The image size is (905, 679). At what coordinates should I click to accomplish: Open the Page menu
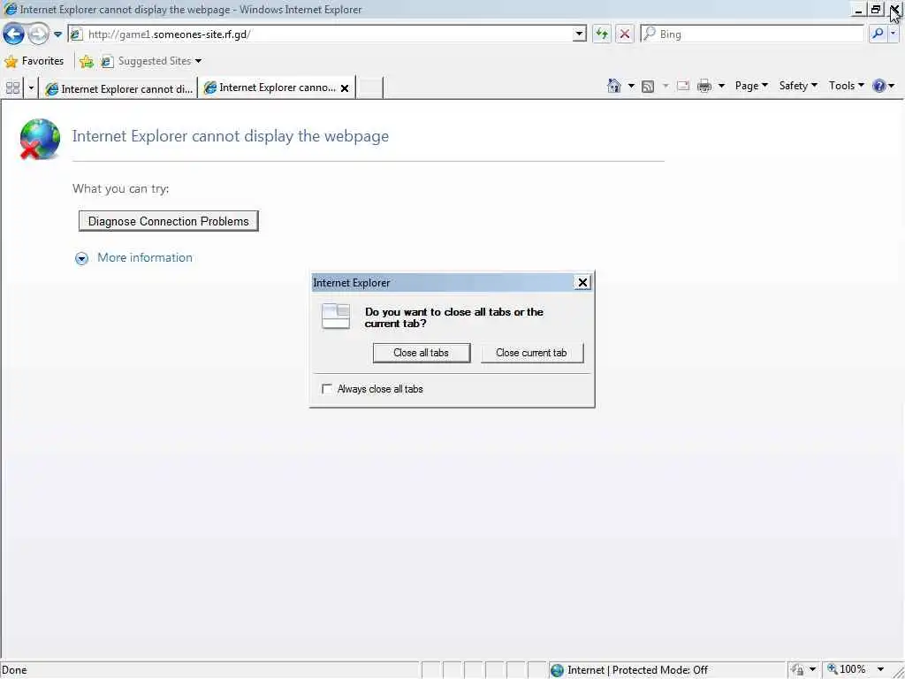(x=751, y=86)
